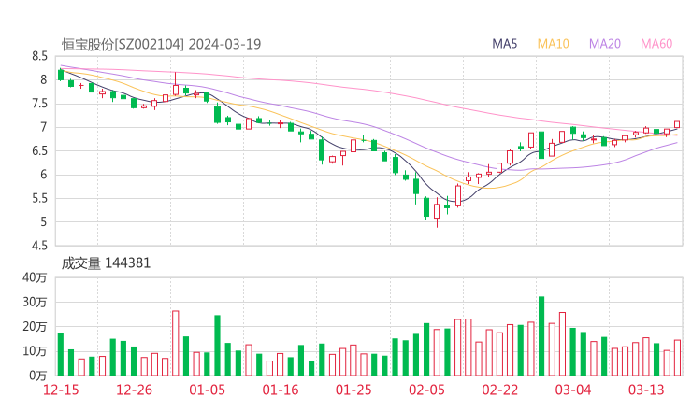Click the MA10 legend label
The image size is (692, 411).
pos(553,44)
